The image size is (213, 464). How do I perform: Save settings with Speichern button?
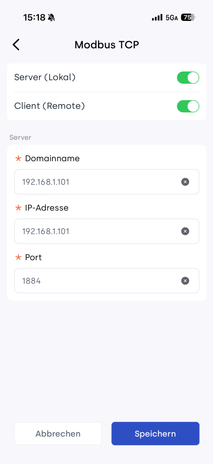click(x=155, y=433)
